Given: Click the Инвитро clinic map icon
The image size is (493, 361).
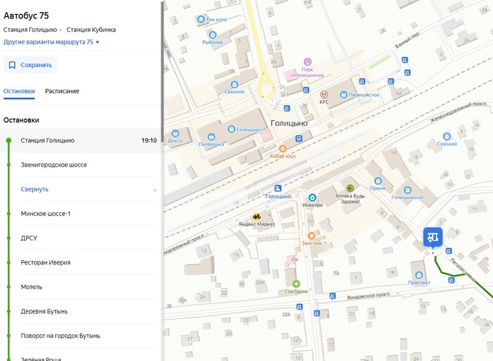Looking at the screenshot, I should click(313, 197).
